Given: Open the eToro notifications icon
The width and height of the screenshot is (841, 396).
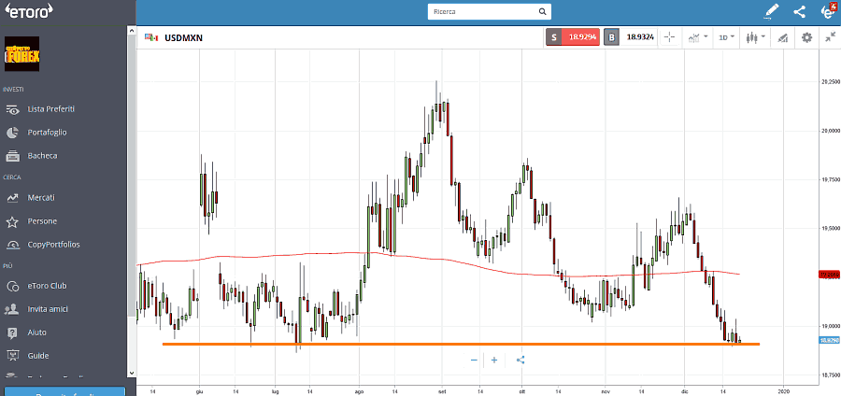Looking at the screenshot, I should tap(827, 12).
